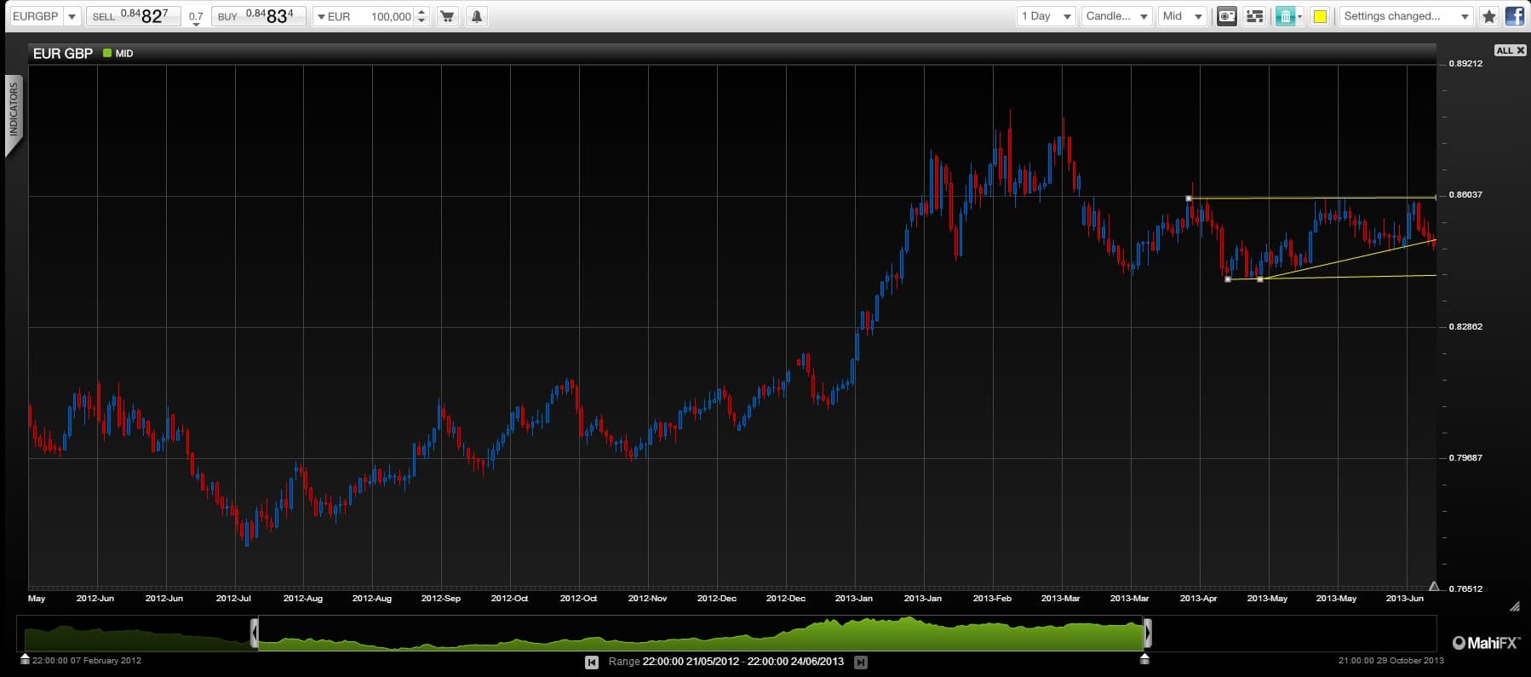Share the chart via Facebook icon
The width and height of the screenshot is (1531, 677).
click(x=1514, y=16)
